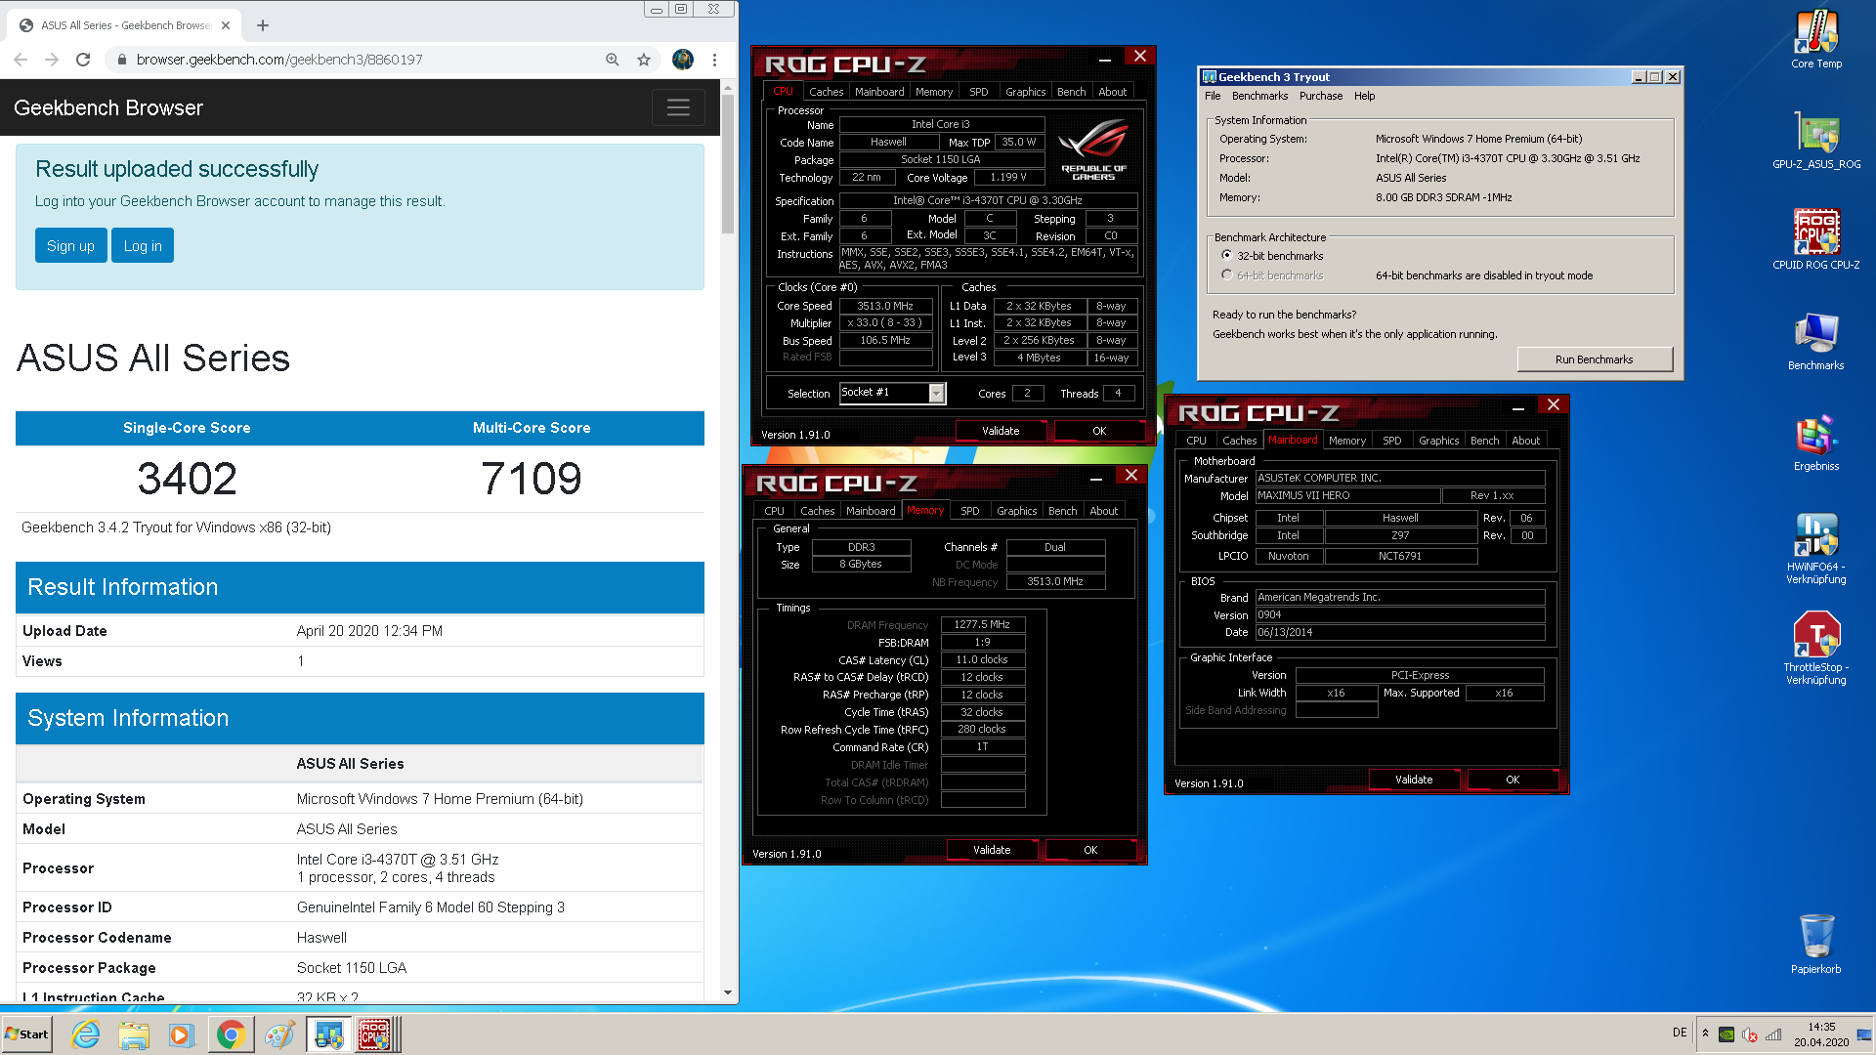Click Log in button
The image size is (1876, 1055).
point(143,246)
